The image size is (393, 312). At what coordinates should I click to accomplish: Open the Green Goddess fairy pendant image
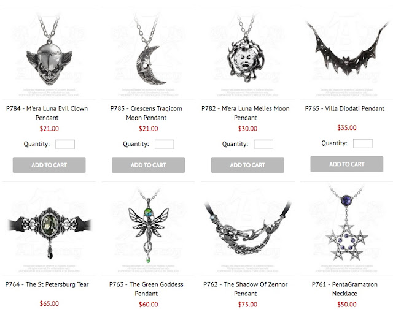149,229
